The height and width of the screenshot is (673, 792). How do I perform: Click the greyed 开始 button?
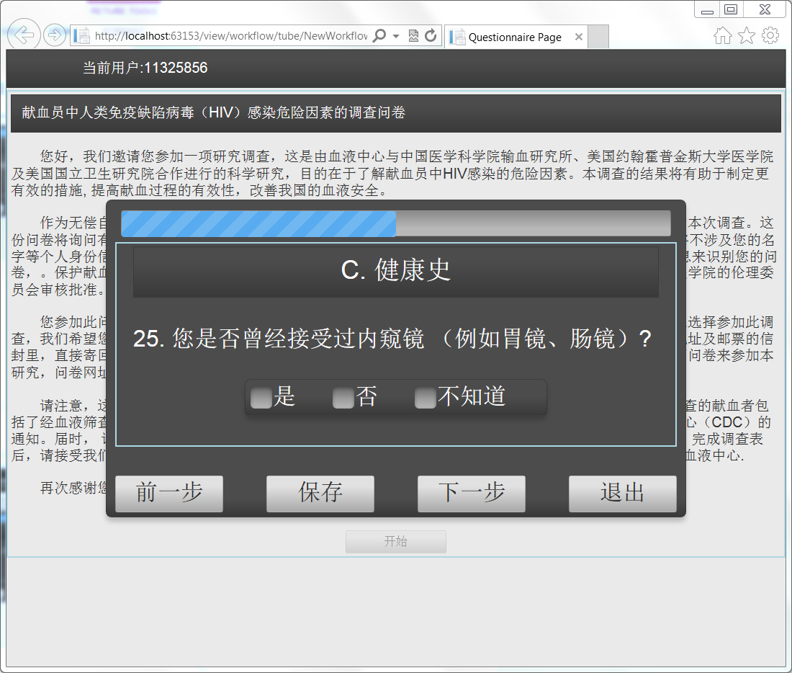[x=396, y=542]
